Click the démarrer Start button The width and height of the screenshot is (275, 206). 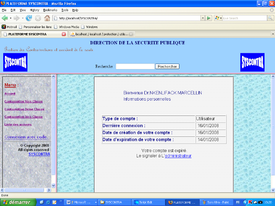click(x=15, y=202)
